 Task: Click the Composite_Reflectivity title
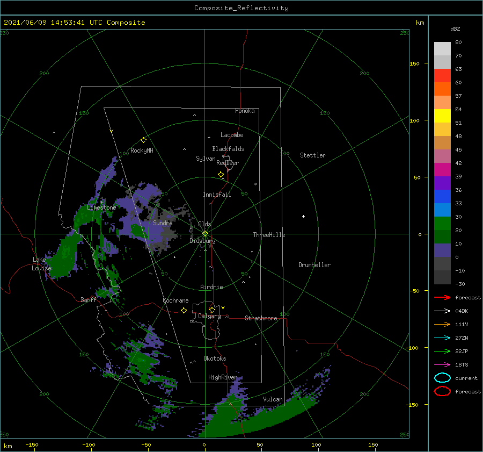tap(241, 8)
